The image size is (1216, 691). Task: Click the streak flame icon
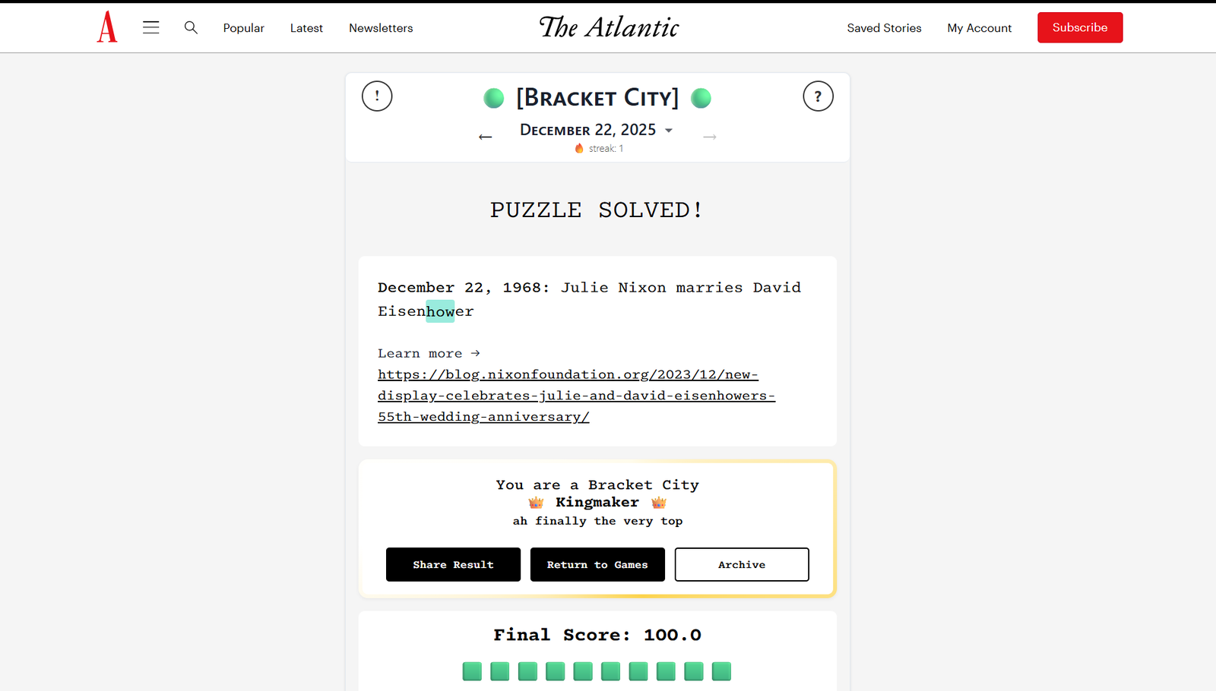579,148
